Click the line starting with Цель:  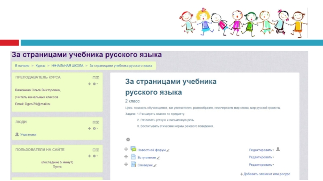click(x=203, y=108)
